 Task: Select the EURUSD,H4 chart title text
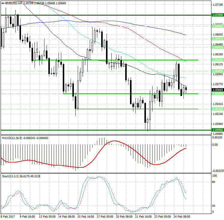coord(14,3)
